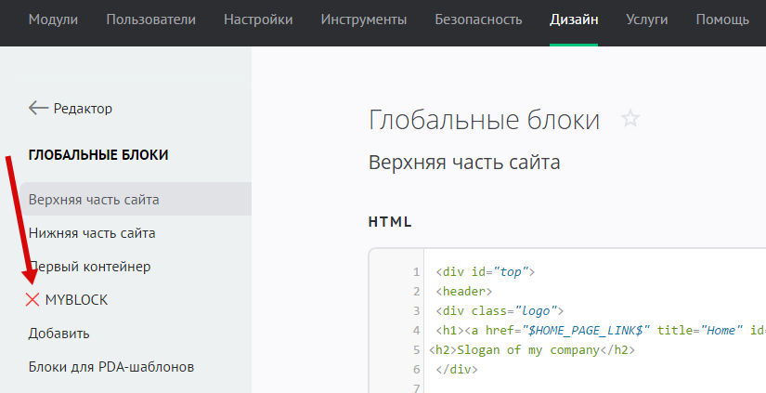
Task: Select Верхняя часть сайта block
Action: (x=94, y=199)
